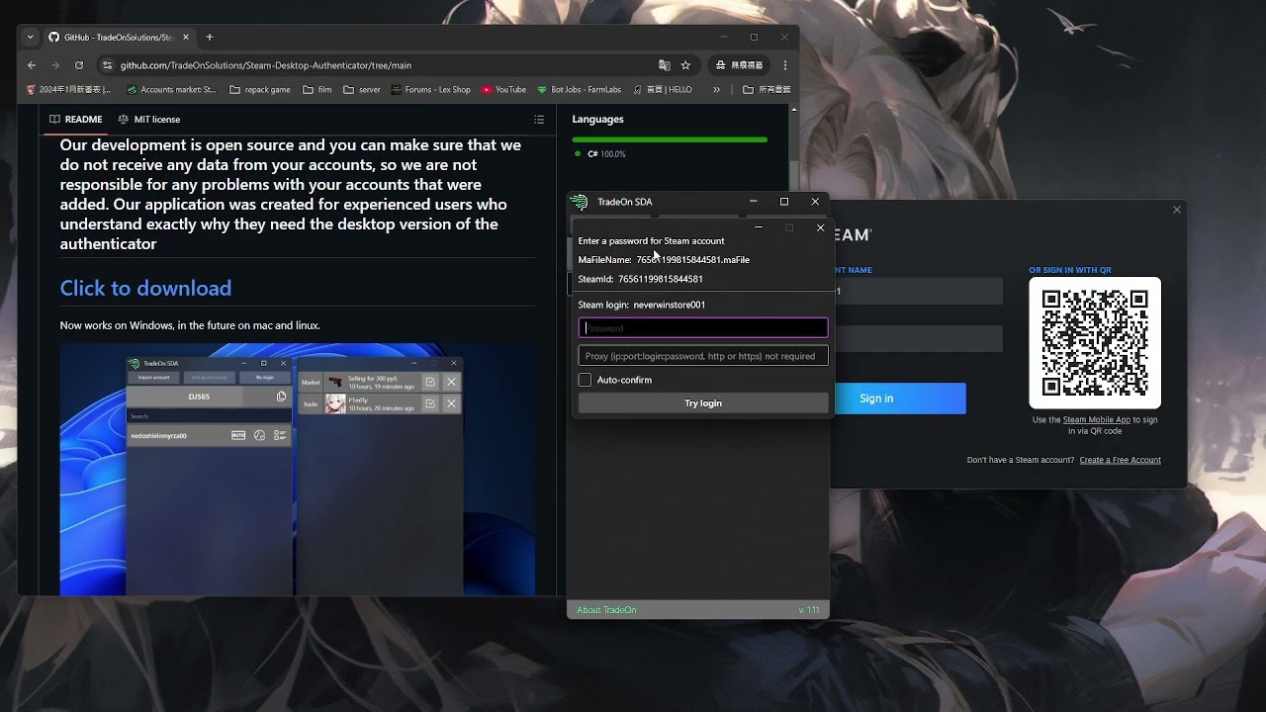
Task: Open README outline list icon
Action: pyautogui.click(x=539, y=120)
